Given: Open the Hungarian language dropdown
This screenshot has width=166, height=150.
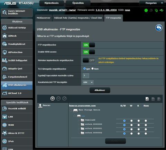Looking at the screenshot, I should [151, 3].
